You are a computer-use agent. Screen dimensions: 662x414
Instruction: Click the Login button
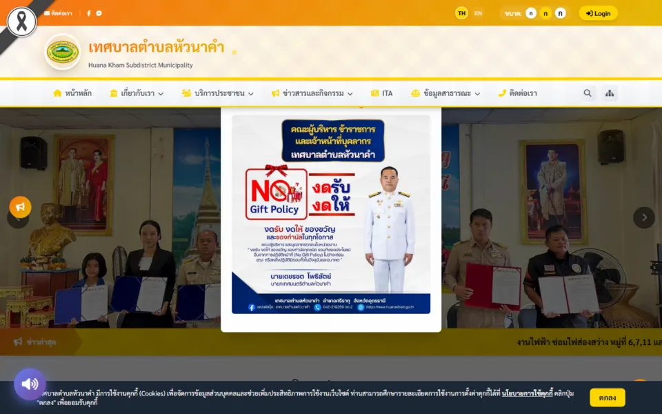(599, 13)
